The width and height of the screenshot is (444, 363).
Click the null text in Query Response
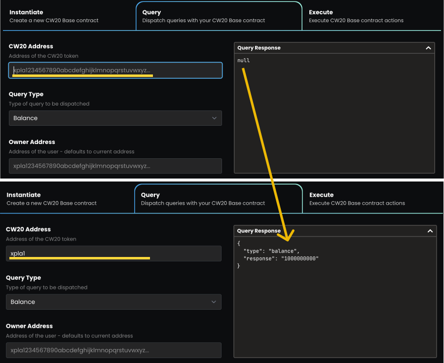(244, 60)
